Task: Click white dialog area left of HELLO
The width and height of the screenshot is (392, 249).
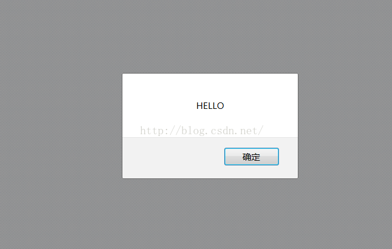Action: pos(160,106)
